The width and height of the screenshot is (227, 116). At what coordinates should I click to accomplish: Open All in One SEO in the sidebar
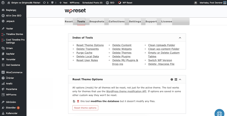click(x=13, y=15)
